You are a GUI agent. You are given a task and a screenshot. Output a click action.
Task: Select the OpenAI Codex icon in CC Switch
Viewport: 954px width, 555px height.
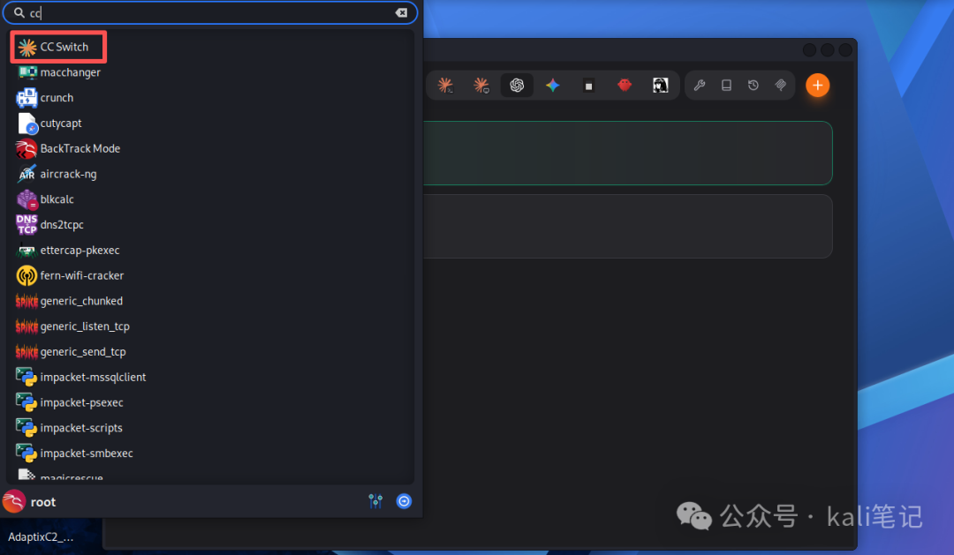[x=517, y=85]
